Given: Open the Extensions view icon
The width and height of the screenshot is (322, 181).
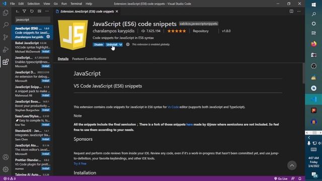Looking at the screenshot, I should click(6, 62).
